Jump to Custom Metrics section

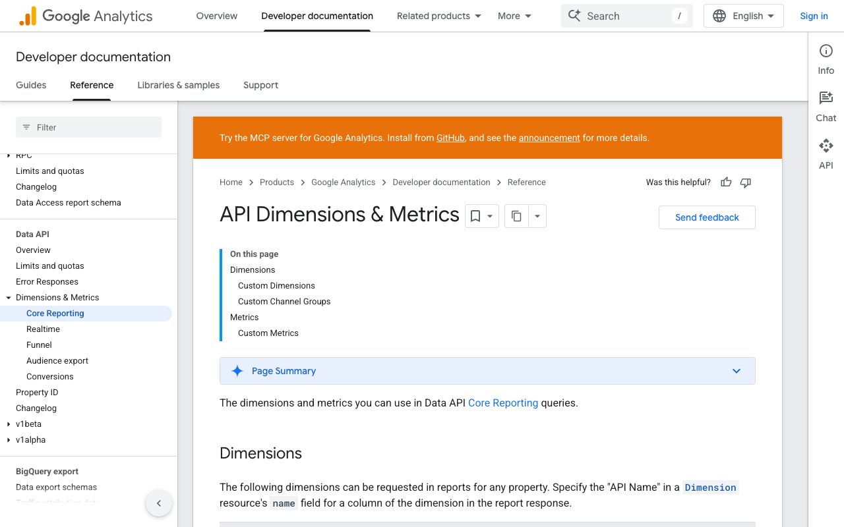268,333
